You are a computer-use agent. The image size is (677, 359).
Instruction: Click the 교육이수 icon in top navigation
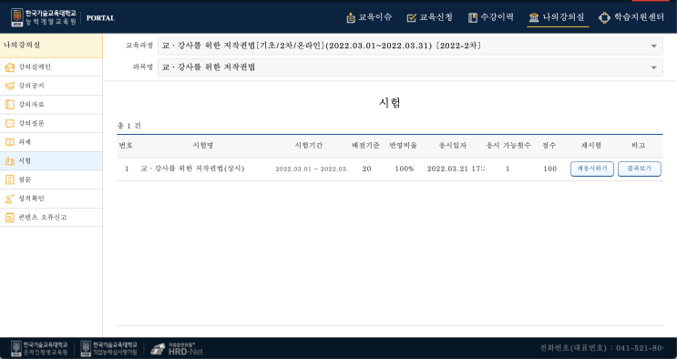(351, 17)
